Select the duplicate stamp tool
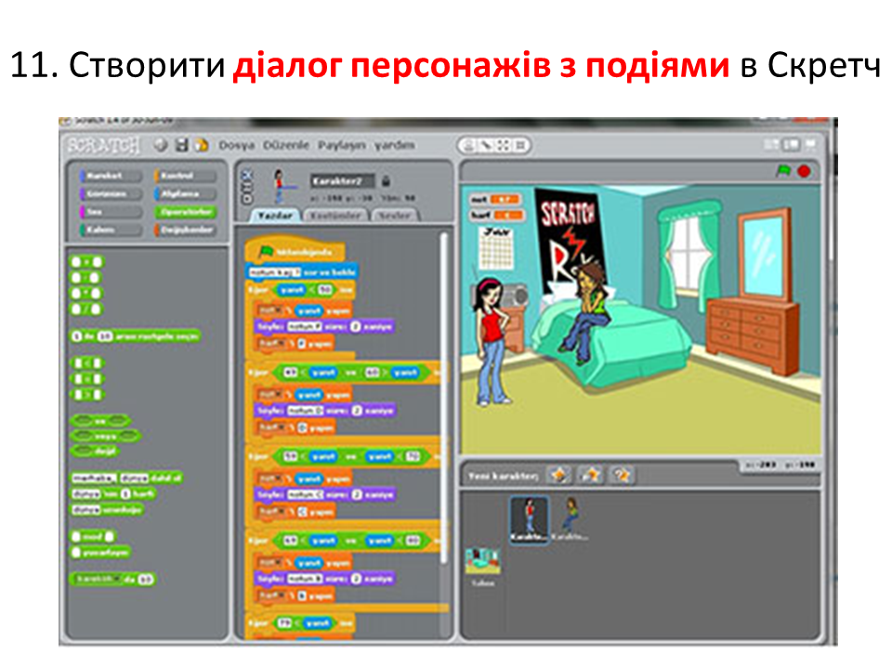 click(x=468, y=146)
